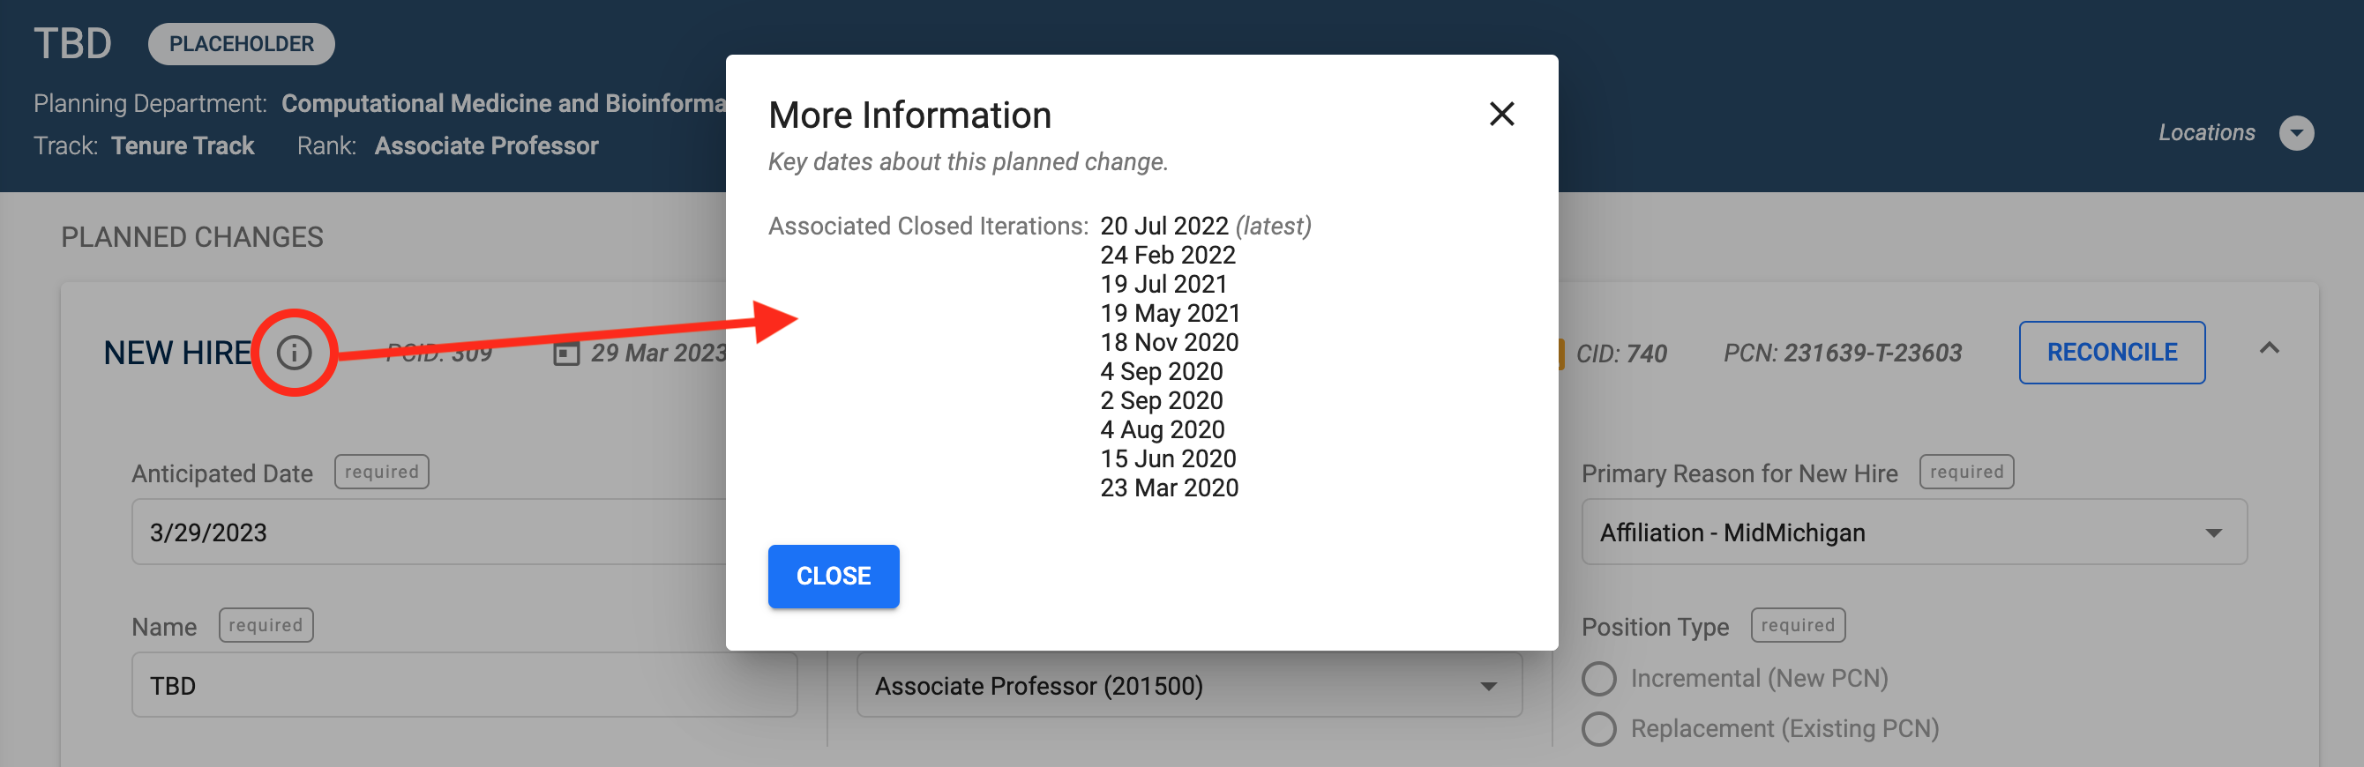Image resolution: width=2364 pixels, height=767 pixels.
Task: Collapse the New Hire card with the chevron
Action: tap(2269, 348)
